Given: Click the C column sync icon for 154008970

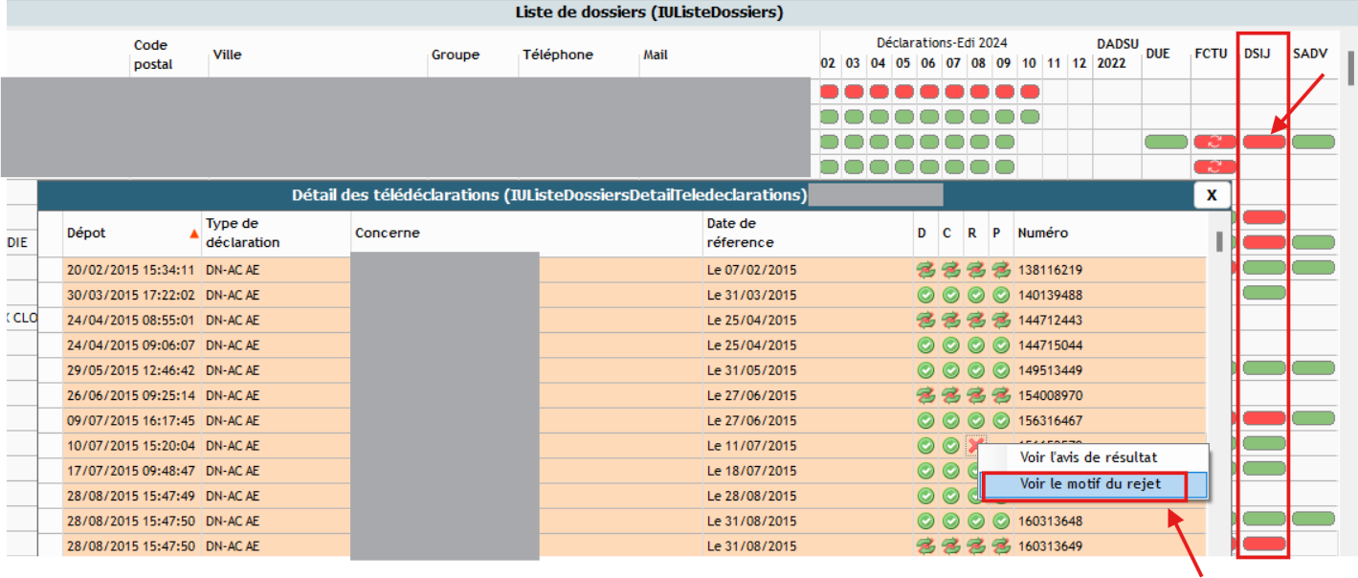Looking at the screenshot, I should pyautogui.click(x=950, y=394).
